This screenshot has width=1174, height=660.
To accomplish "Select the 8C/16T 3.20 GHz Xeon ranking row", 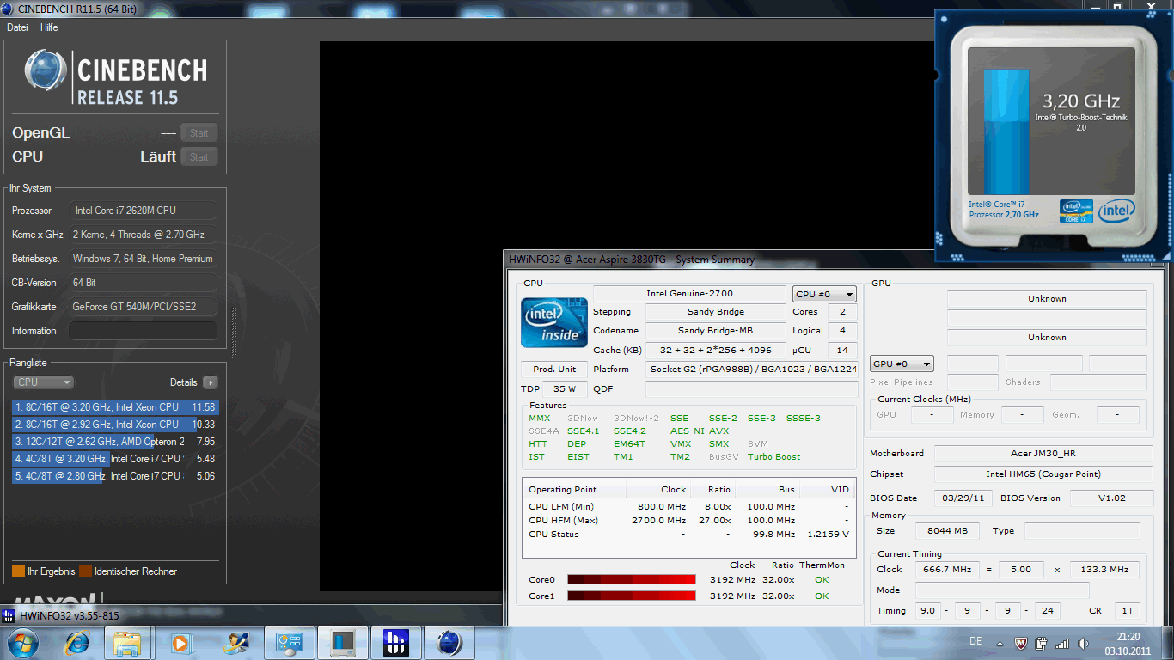I will pyautogui.click(x=114, y=407).
